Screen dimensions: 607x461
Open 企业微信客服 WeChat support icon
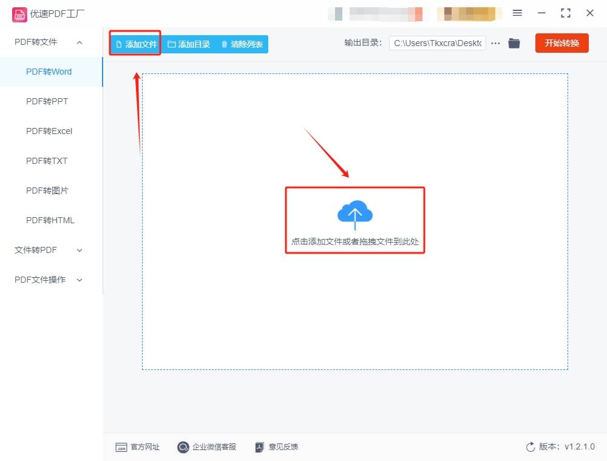tap(183, 447)
